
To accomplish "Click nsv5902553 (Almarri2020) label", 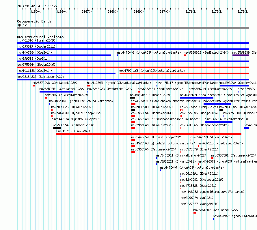I will click(x=211, y=137).
